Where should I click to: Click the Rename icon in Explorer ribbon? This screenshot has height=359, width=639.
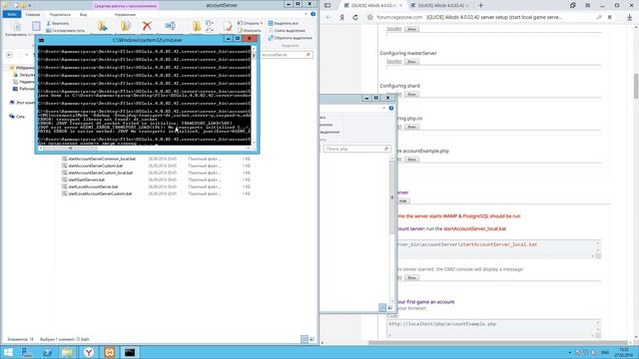coord(170,26)
